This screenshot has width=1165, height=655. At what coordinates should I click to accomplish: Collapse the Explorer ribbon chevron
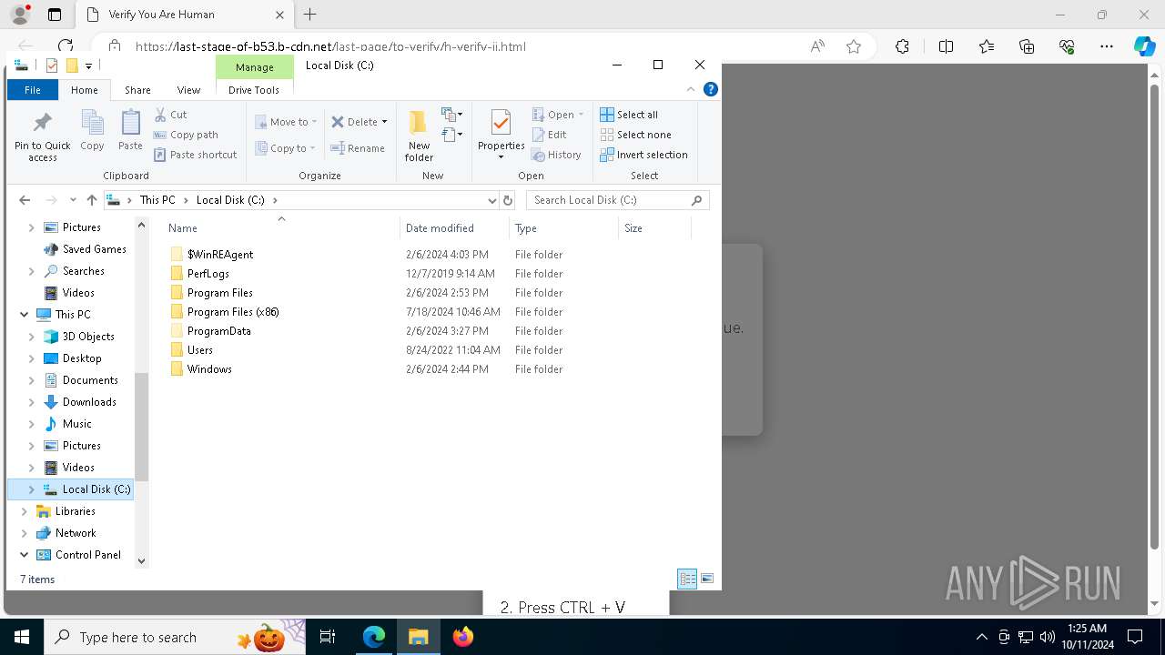(691, 89)
